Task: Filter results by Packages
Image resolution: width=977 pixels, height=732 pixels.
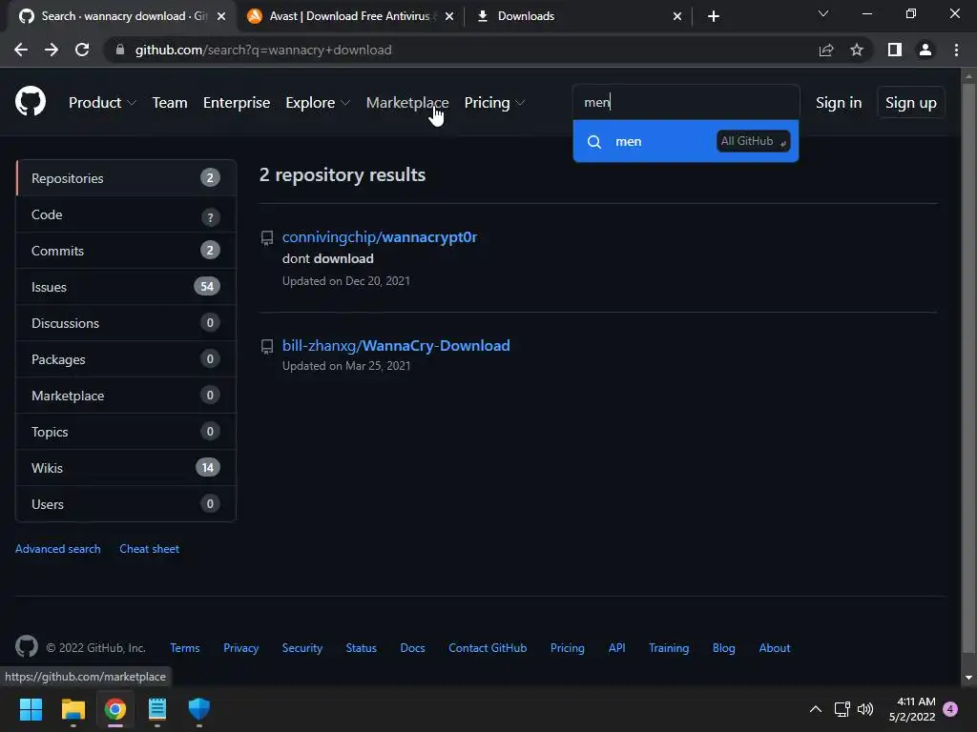Action: click(126, 359)
